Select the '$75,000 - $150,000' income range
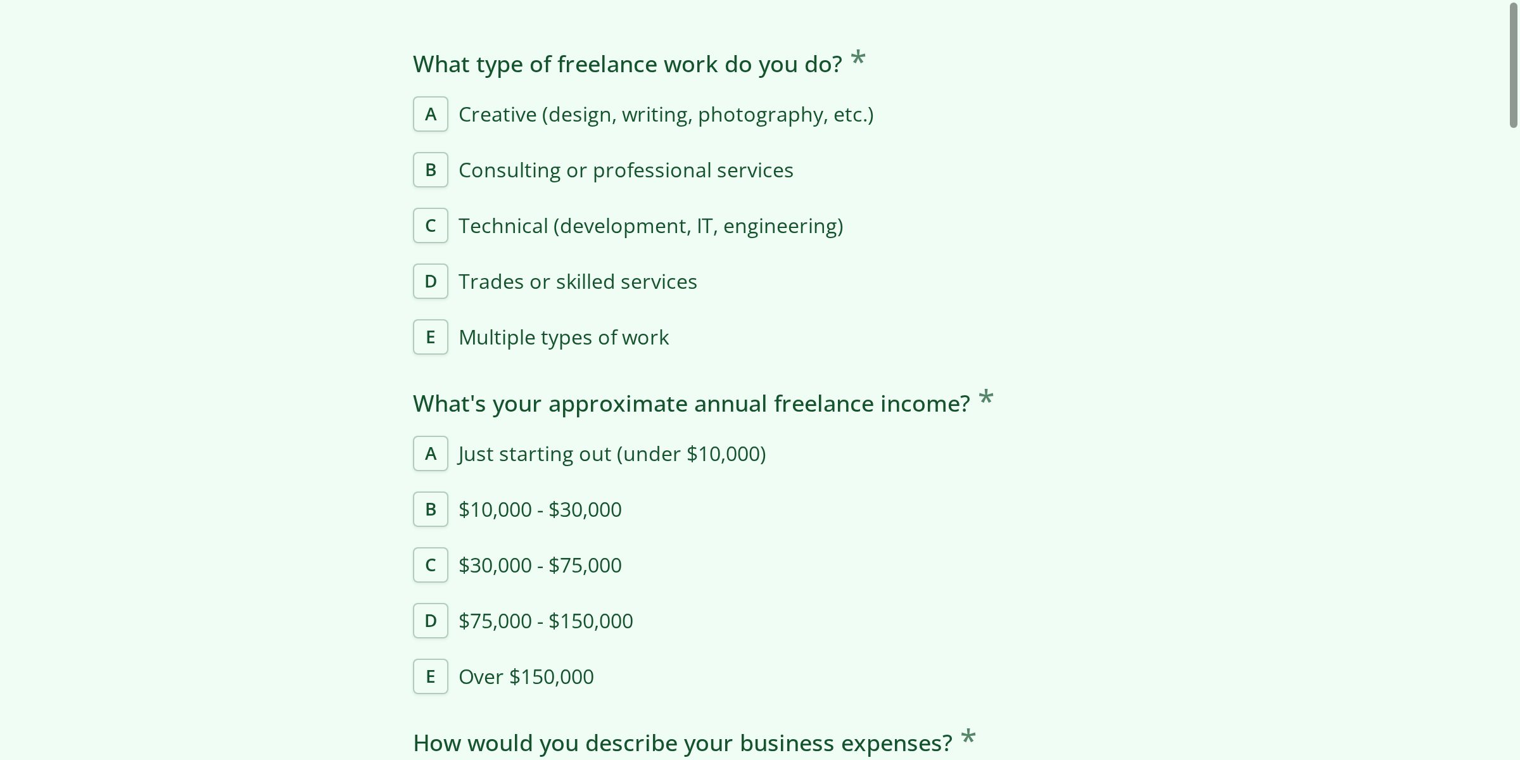 (x=545, y=621)
